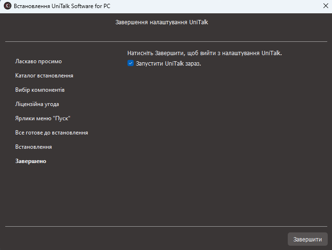Image resolution: width=332 pixels, height=250 pixels.
Task: Click the 'Завершення налаштування UniTalk' heading
Action: [162, 22]
